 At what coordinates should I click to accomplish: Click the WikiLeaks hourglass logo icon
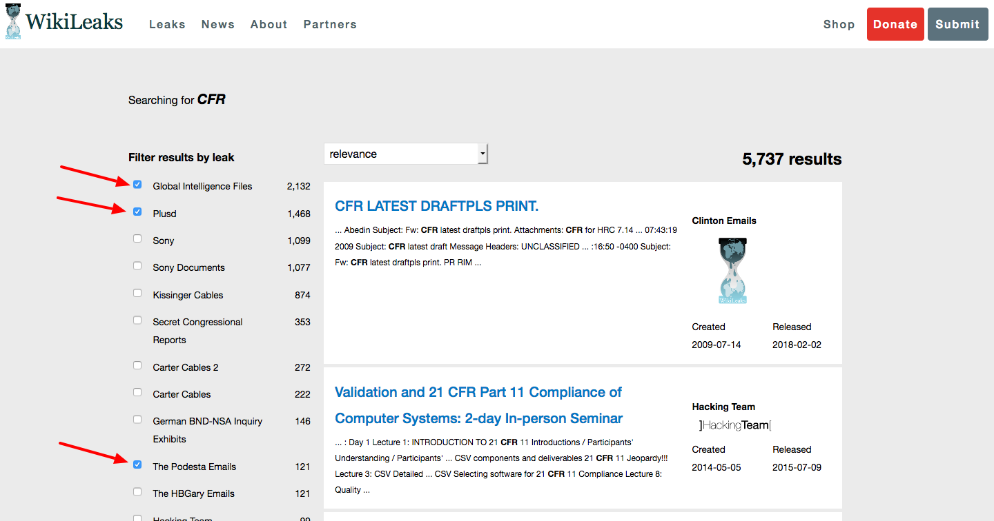pos(13,23)
